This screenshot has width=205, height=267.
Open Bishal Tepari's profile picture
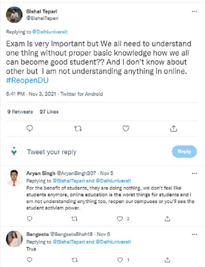click(14, 15)
